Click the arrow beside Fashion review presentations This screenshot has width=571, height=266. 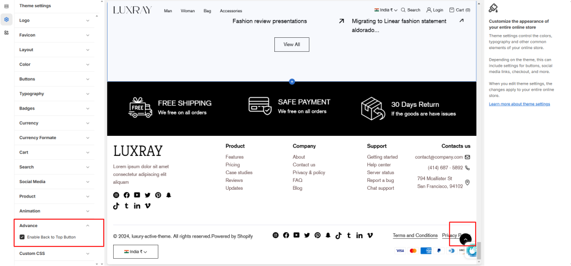[x=341, y=21]
